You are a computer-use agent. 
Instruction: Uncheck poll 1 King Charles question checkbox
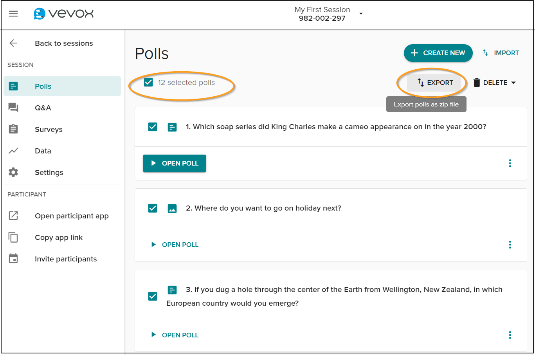tap(153, 127)
